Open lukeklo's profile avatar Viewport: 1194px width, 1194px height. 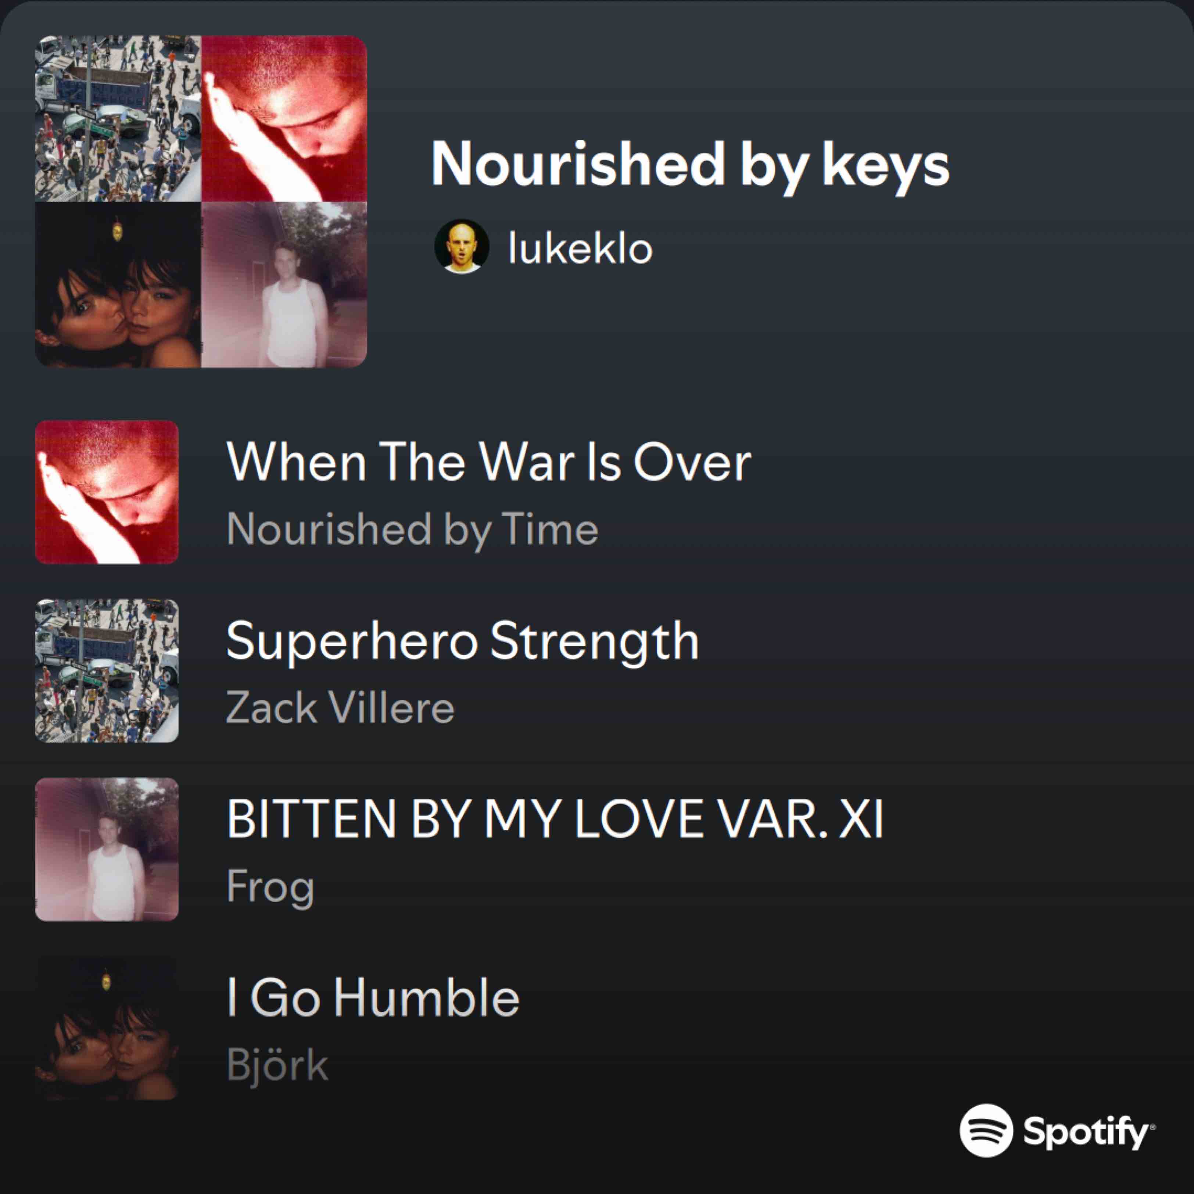[x=462, y=247]
